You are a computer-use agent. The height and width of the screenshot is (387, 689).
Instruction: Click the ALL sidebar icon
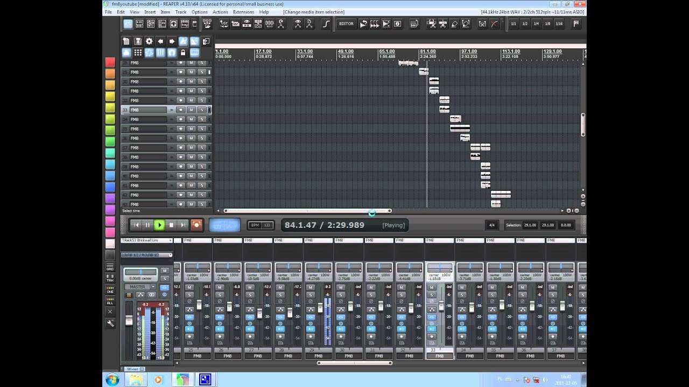pos(110,302)
